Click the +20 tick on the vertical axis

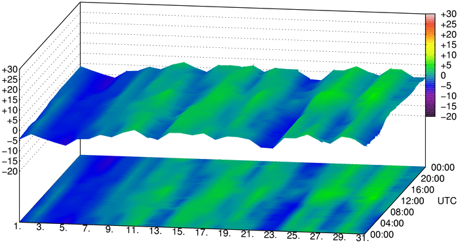pos(10,90)
